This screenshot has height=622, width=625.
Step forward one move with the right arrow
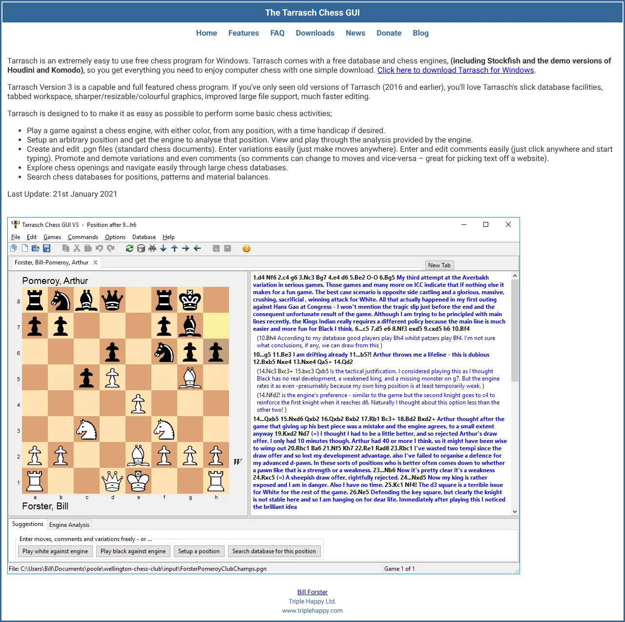tap(186, 248)
